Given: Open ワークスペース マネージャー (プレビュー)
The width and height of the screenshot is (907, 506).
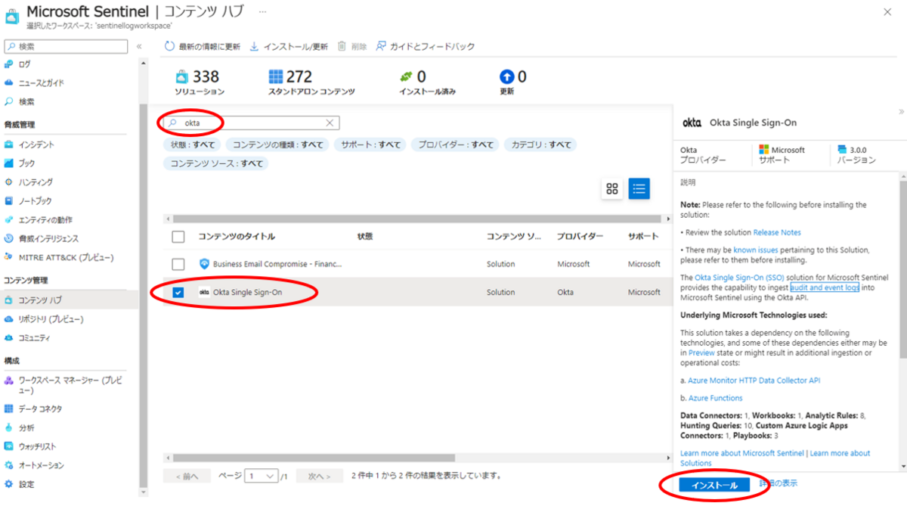Looking at the screenshot, I should tap(70, 385).
